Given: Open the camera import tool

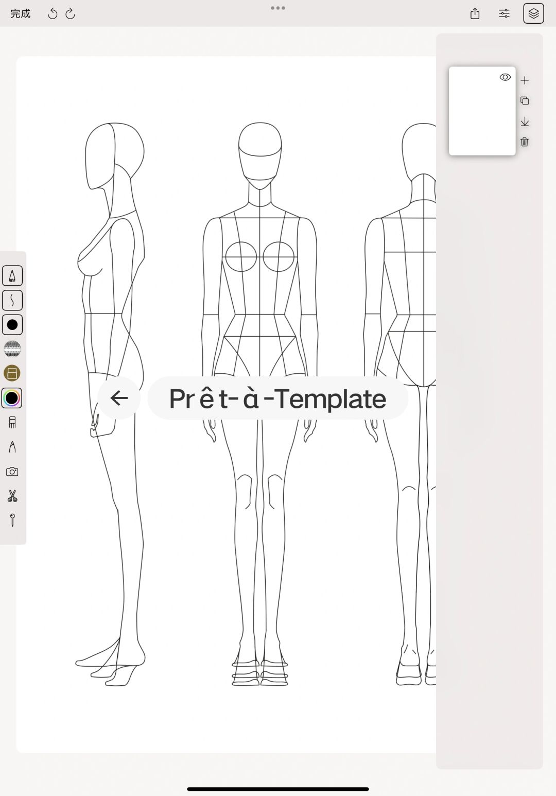Looking at the screenshot, I should (x=12, y=472).
